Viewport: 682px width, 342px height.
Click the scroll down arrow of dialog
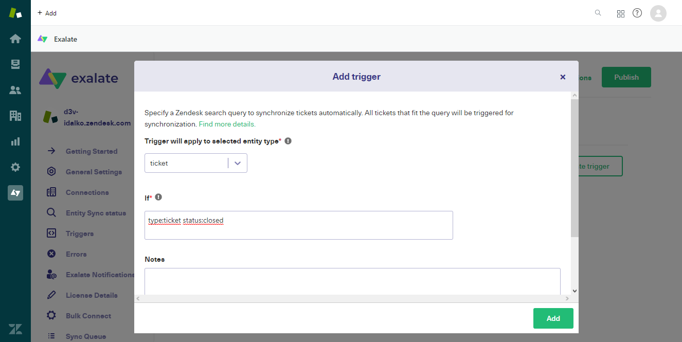pos(575,291)
